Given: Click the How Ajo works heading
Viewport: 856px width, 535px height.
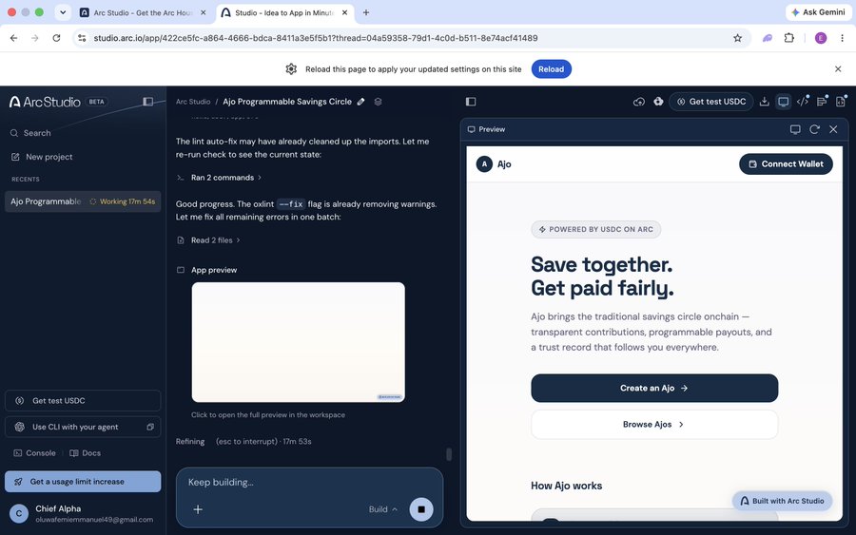Looking at the screenshot, I should point(566,486).
